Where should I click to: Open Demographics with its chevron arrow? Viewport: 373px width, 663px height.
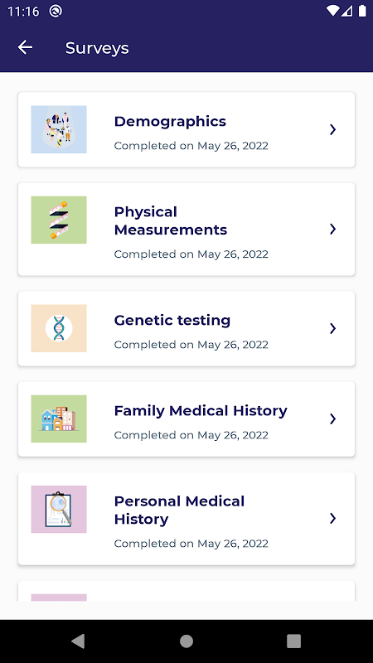pyautogui.click(x=333, y=130)
